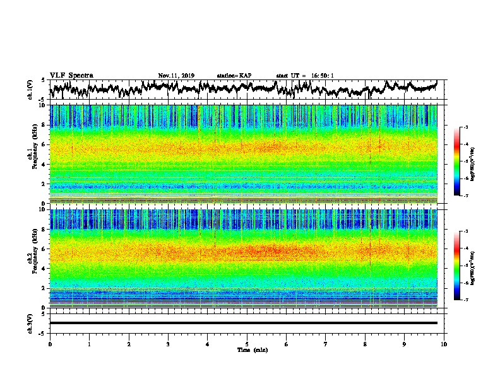Select the date text "Nov.11, 2019"
Screen dimensions: 500x386
click(x=176, y=76)
